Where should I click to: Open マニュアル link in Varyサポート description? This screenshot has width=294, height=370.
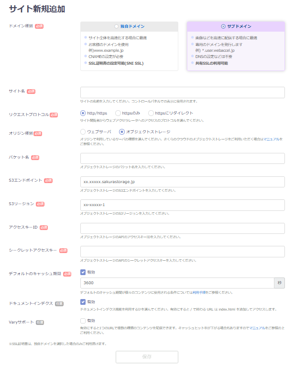tap(256, 327)
